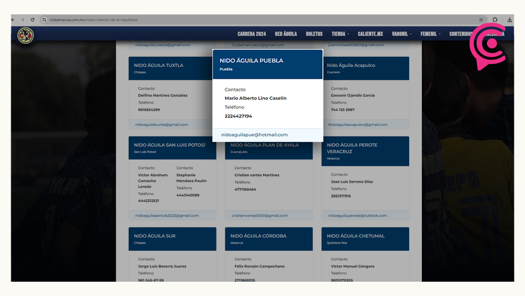
Task: Expand the VARONIL dropdown menu
Action: [x=402, y=34]
